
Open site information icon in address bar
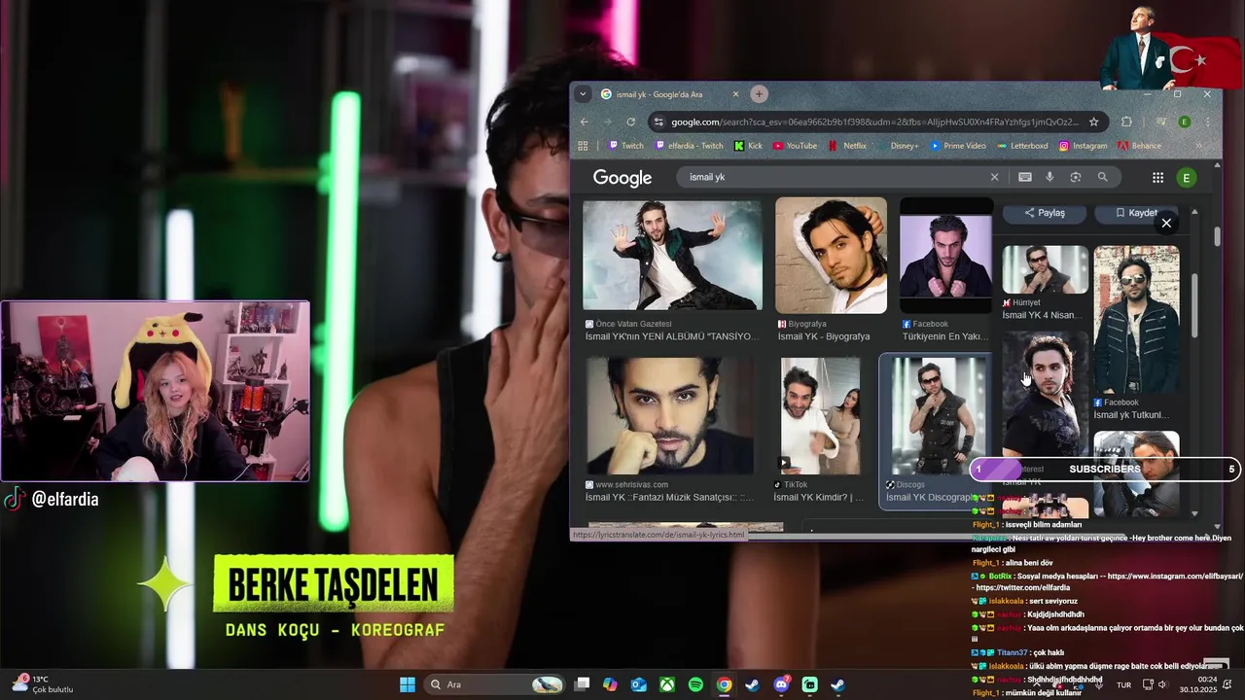point(658,122)
